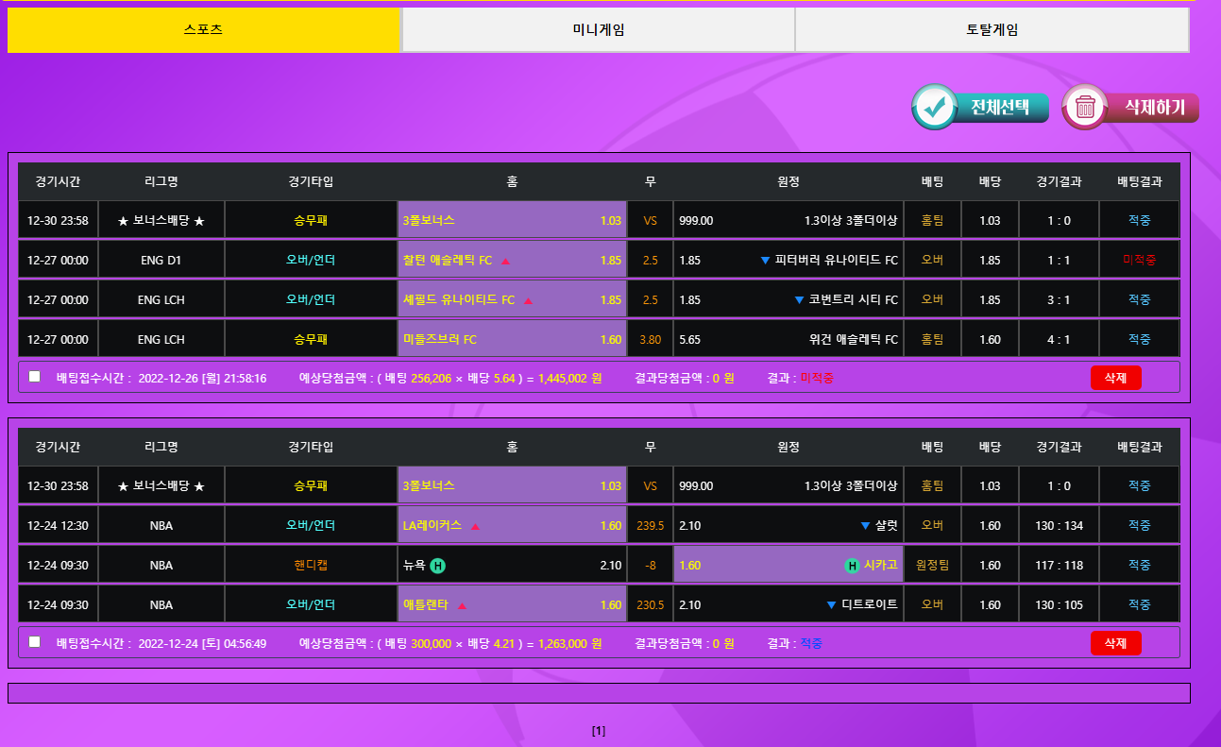Click blue down arrow beside 디트로이트
The width and height of the screenshot is (1221, 747).
point(831,605)
